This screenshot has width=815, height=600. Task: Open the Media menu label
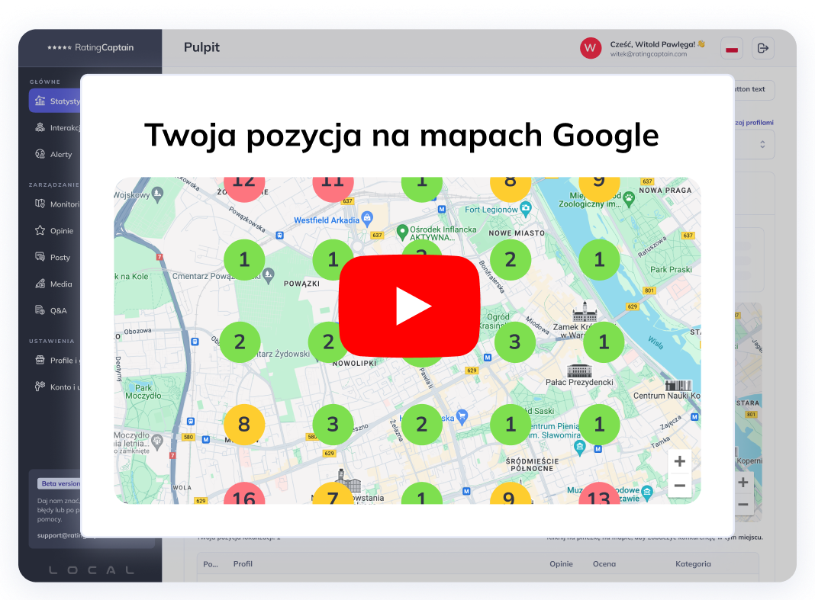pyautogui.click(x=61, y=284)
